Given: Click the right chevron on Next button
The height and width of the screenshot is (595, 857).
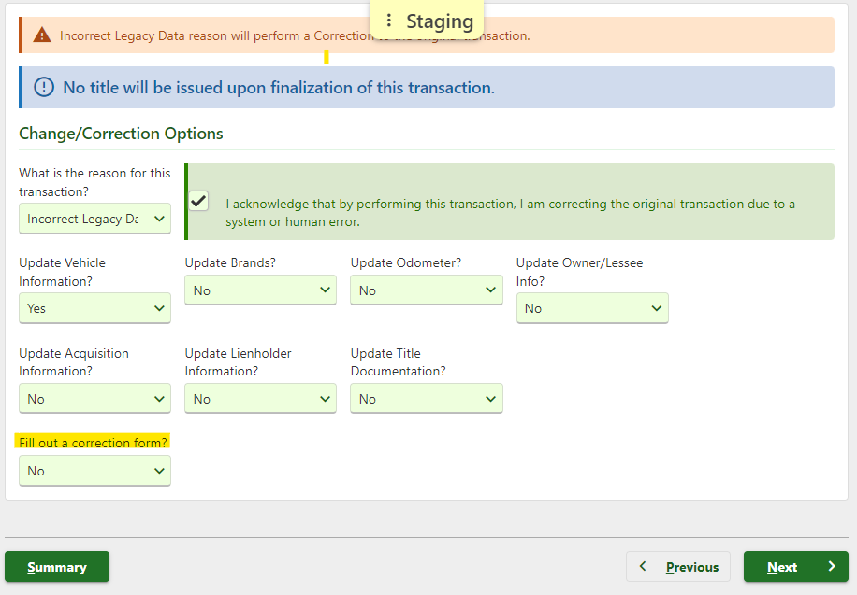Looking at the screenshot, I should [x=831, y=566].
